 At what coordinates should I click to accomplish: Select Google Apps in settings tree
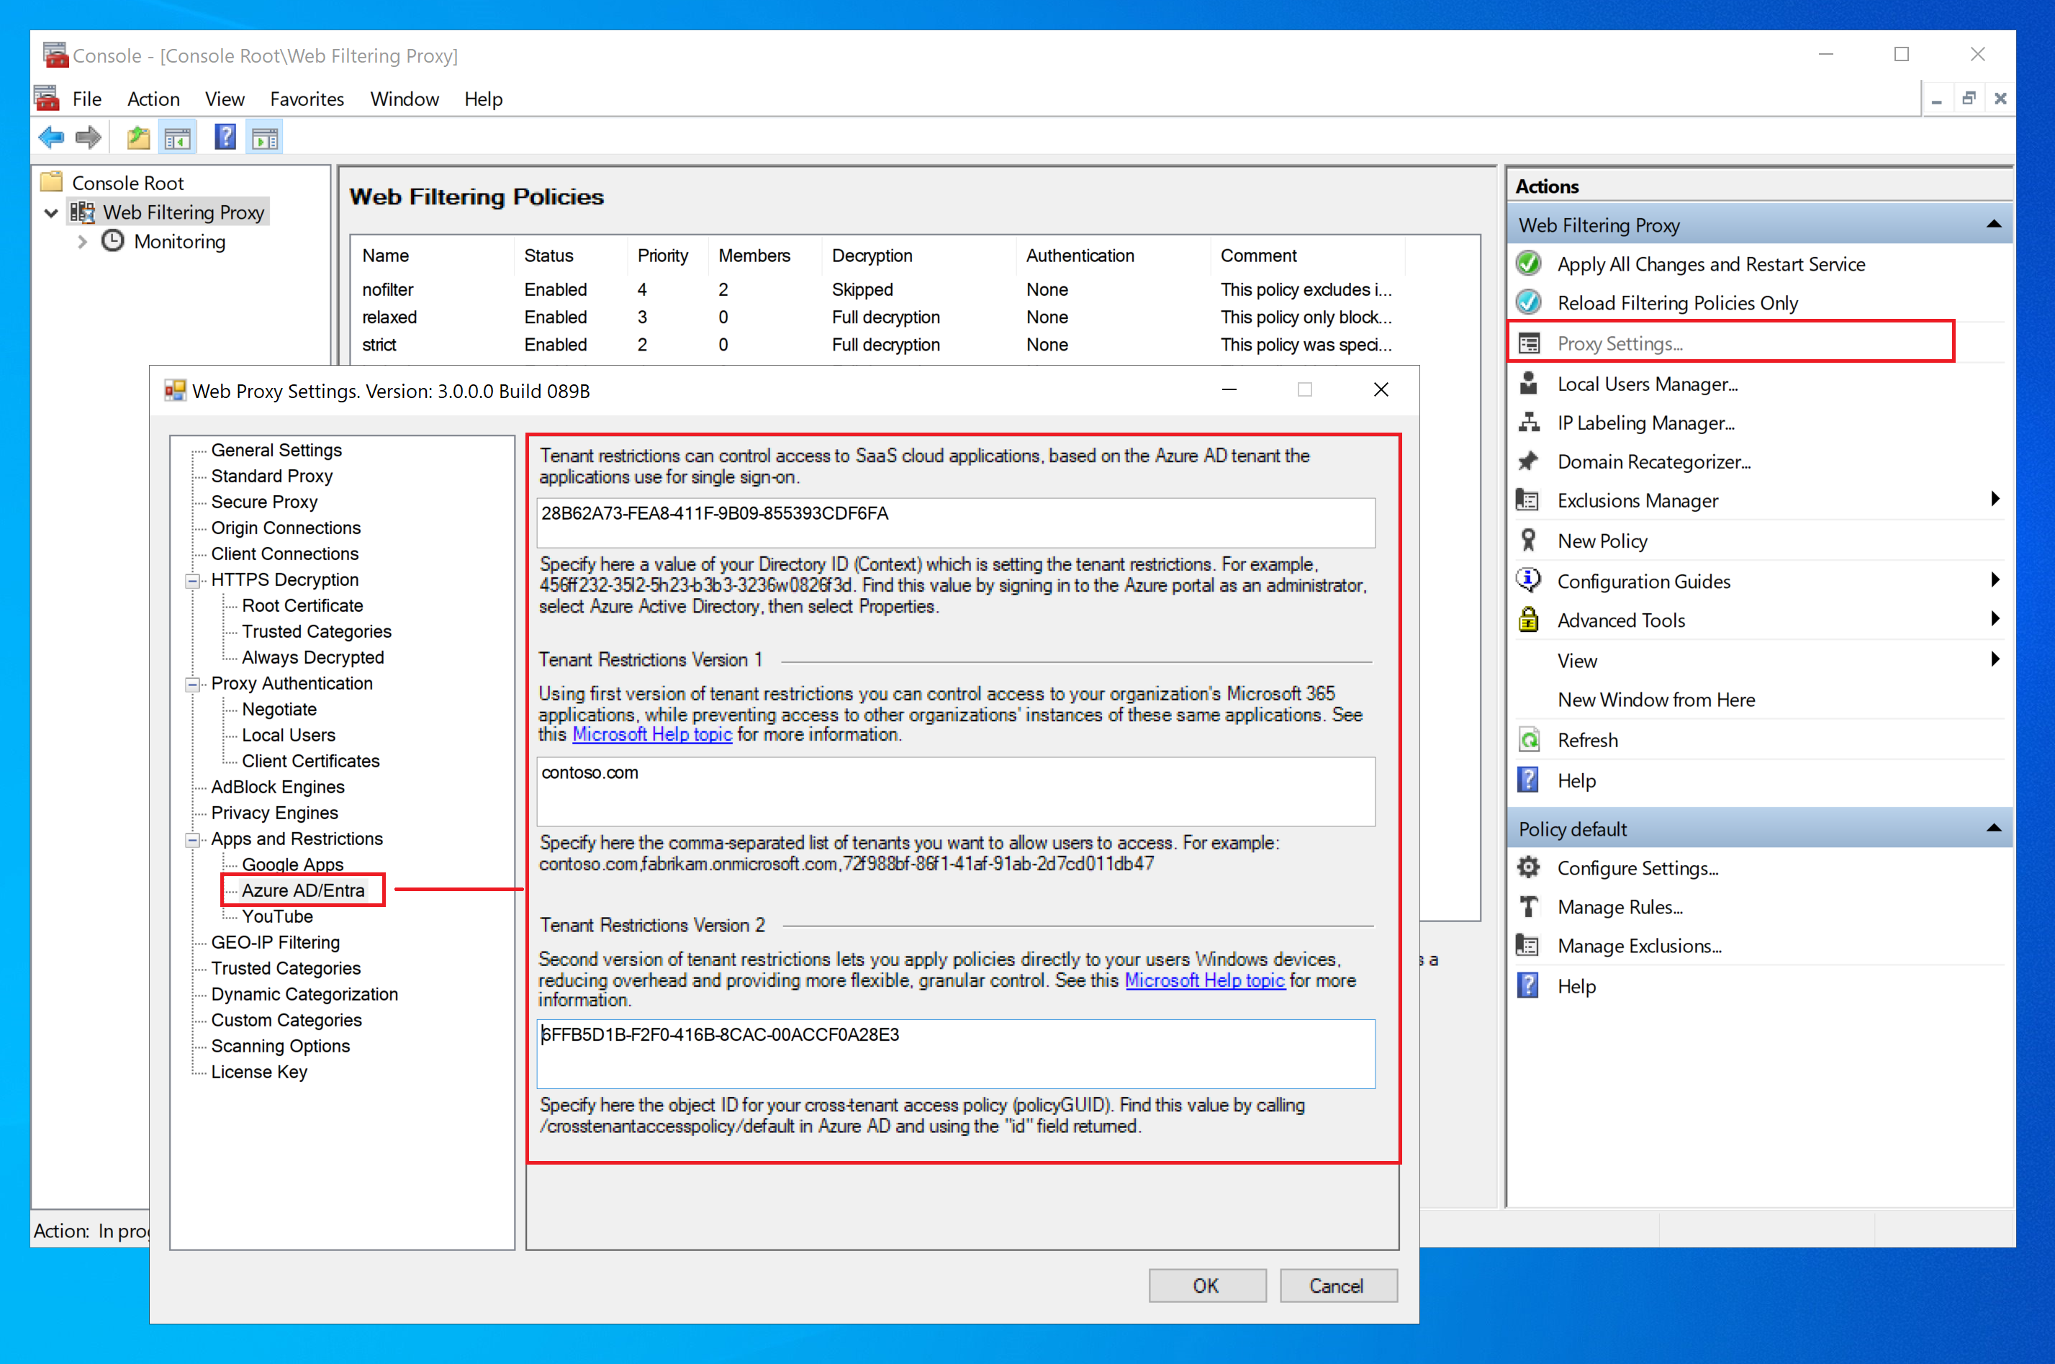click(293, 864)
